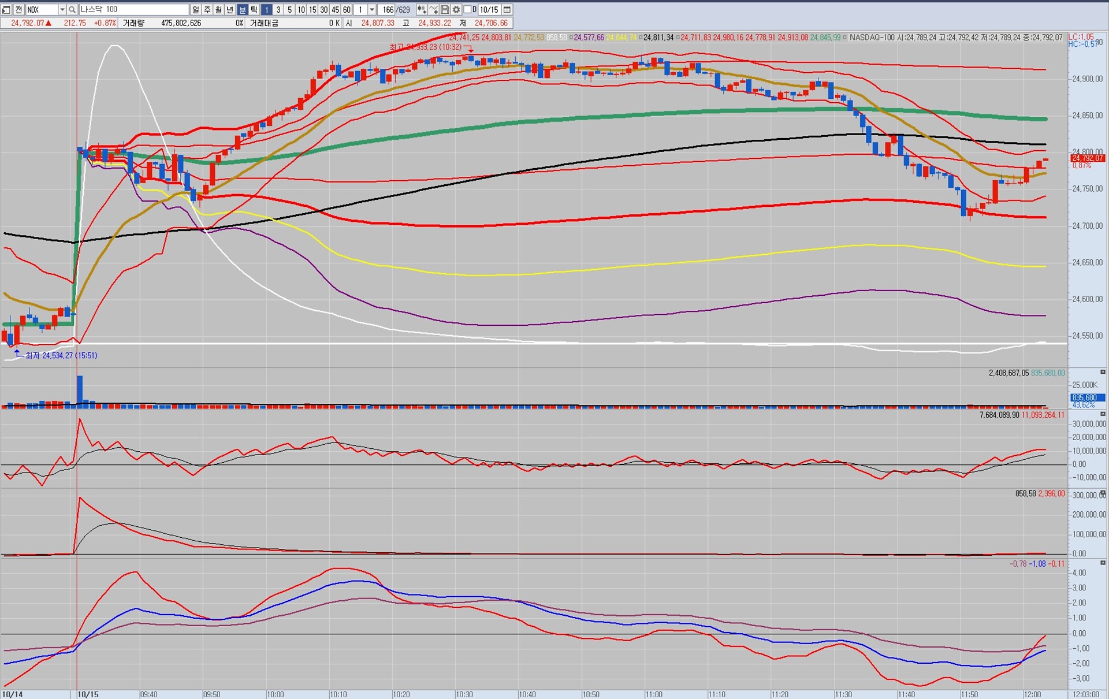Click MACD panel corner expander icon
Viewport: 1109px width, 699px height.
pyautogui.click(x=1103, y=563)
